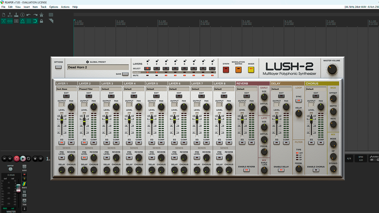
Task: Click Layer 2 LEVEL fader handle
Action: point(84,121)
